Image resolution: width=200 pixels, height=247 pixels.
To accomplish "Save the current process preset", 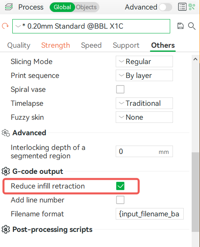I will [x=181, y=26].
